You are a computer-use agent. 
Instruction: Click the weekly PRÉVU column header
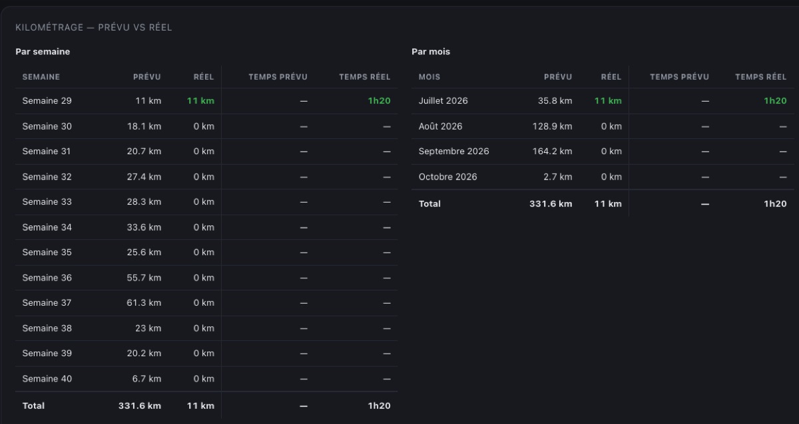point(147,77)
